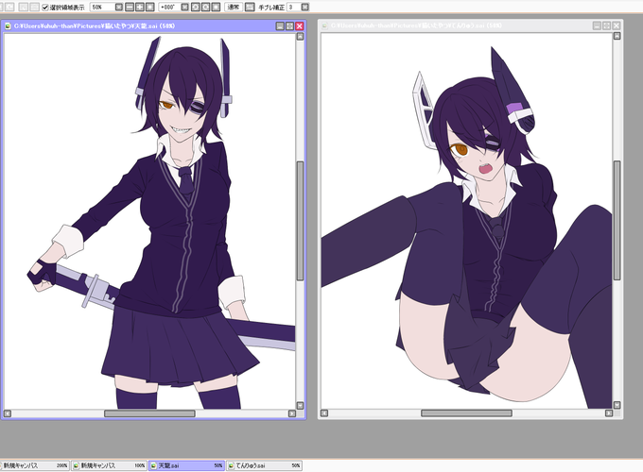Image resolution: width=643 pixels, height=472 pixels.
Task: Click the 手ブレ補正 value field
Action: (x=294, y=7)
